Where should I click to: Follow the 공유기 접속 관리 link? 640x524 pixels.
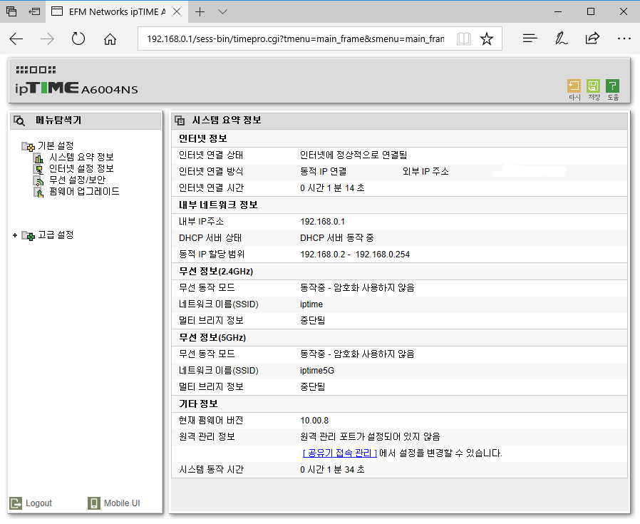tap(339, 453)
